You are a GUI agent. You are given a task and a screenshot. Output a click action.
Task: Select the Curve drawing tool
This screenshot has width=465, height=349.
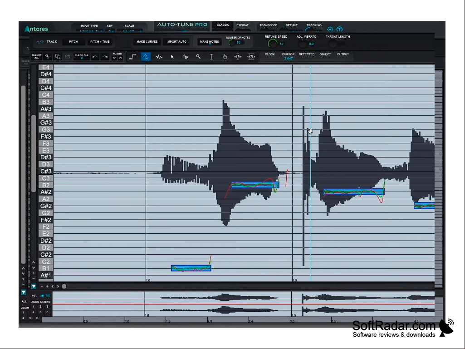click(146, 57)
